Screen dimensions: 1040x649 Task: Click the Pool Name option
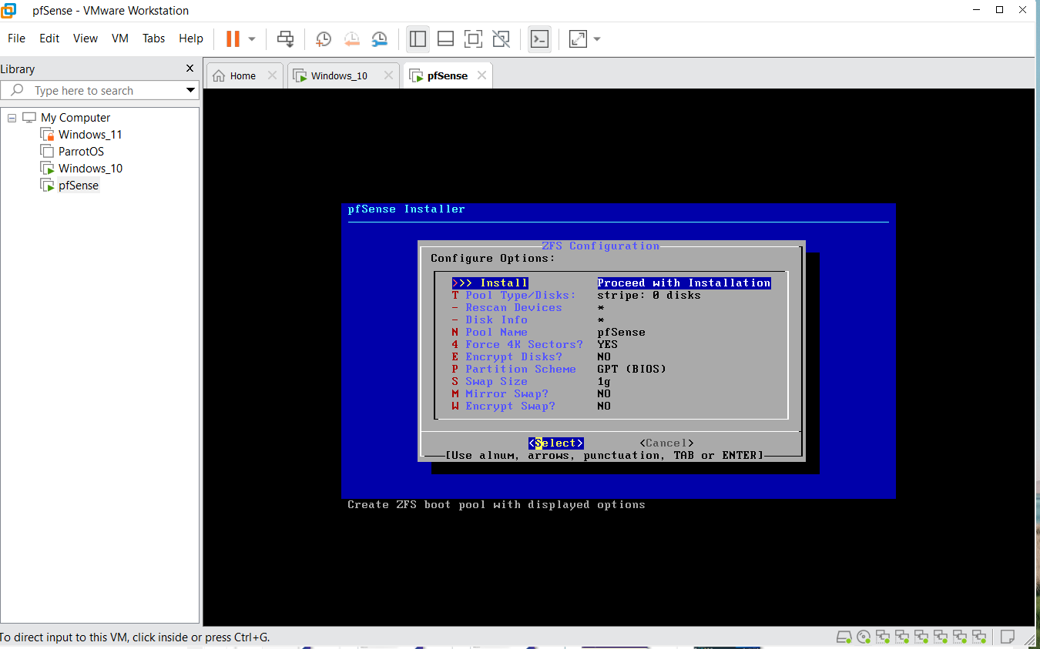coord(490,332)
